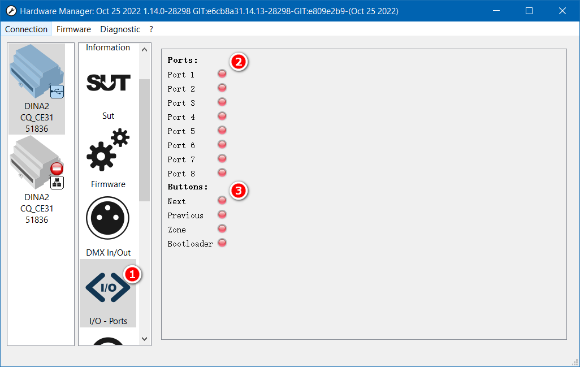Open the question mark help menu
The image size is (580, 367).
151,29
